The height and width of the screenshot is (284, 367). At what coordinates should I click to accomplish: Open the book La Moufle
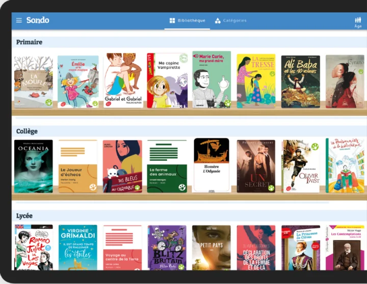click(x=34, y=82)
